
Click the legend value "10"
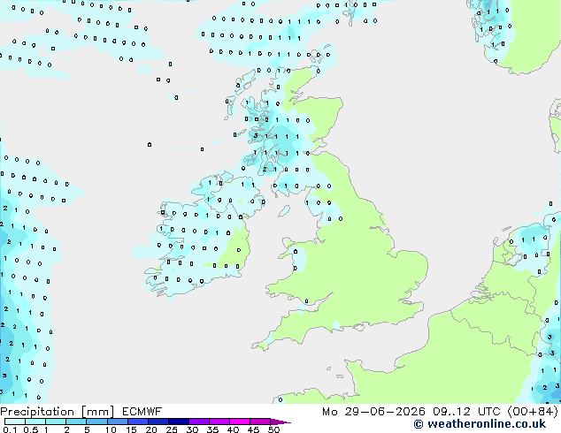click(111, 429)
